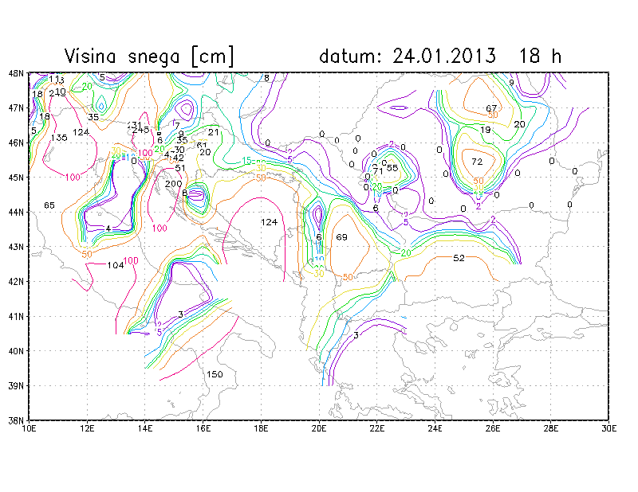Select the 42N latitude axis label
The image size is (638, 492).
click(16, 282)
